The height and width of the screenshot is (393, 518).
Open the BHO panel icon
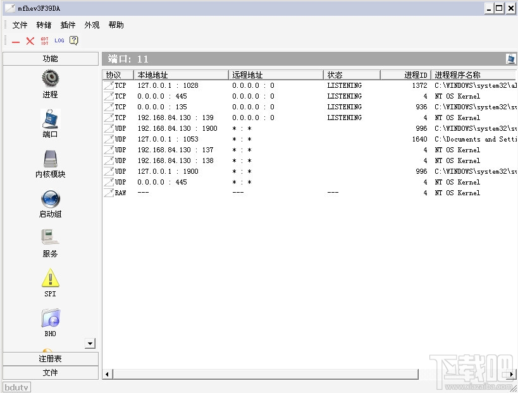pyautogui.click(x=49, y=318)
